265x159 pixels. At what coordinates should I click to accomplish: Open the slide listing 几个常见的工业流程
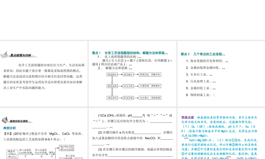(x=221, y=74)
